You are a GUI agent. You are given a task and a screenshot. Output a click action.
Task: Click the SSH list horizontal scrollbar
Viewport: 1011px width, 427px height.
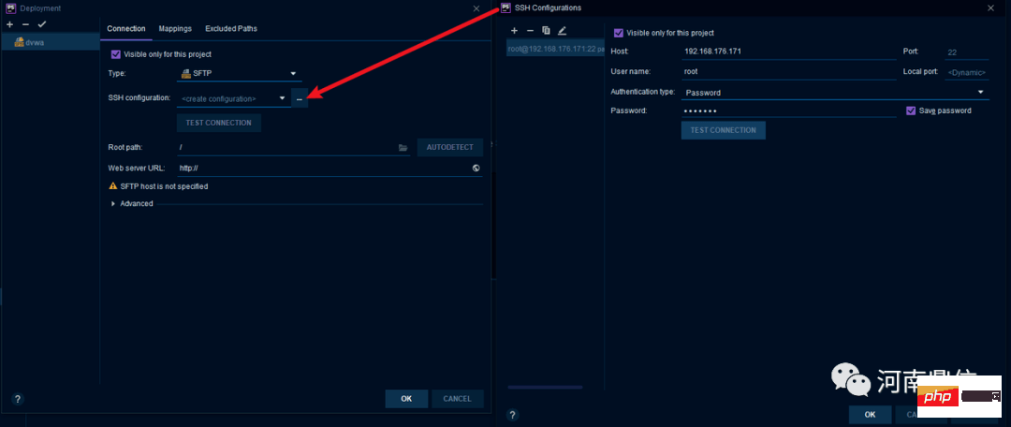click(545, 388)
